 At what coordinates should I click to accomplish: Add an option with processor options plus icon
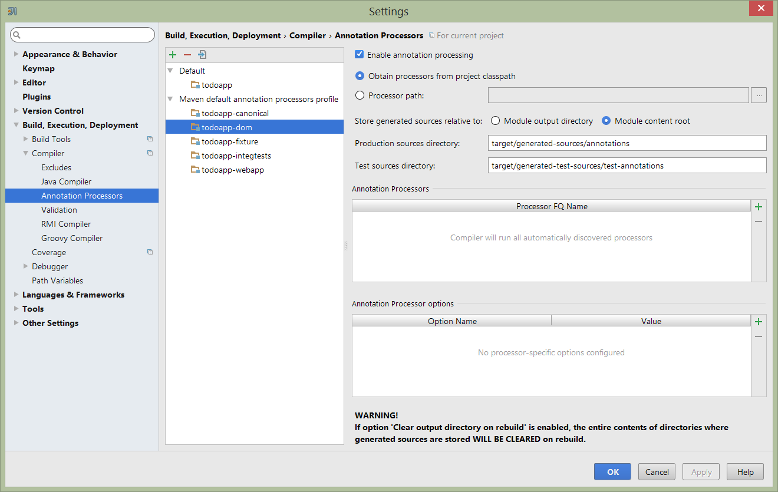pos(759,322)
